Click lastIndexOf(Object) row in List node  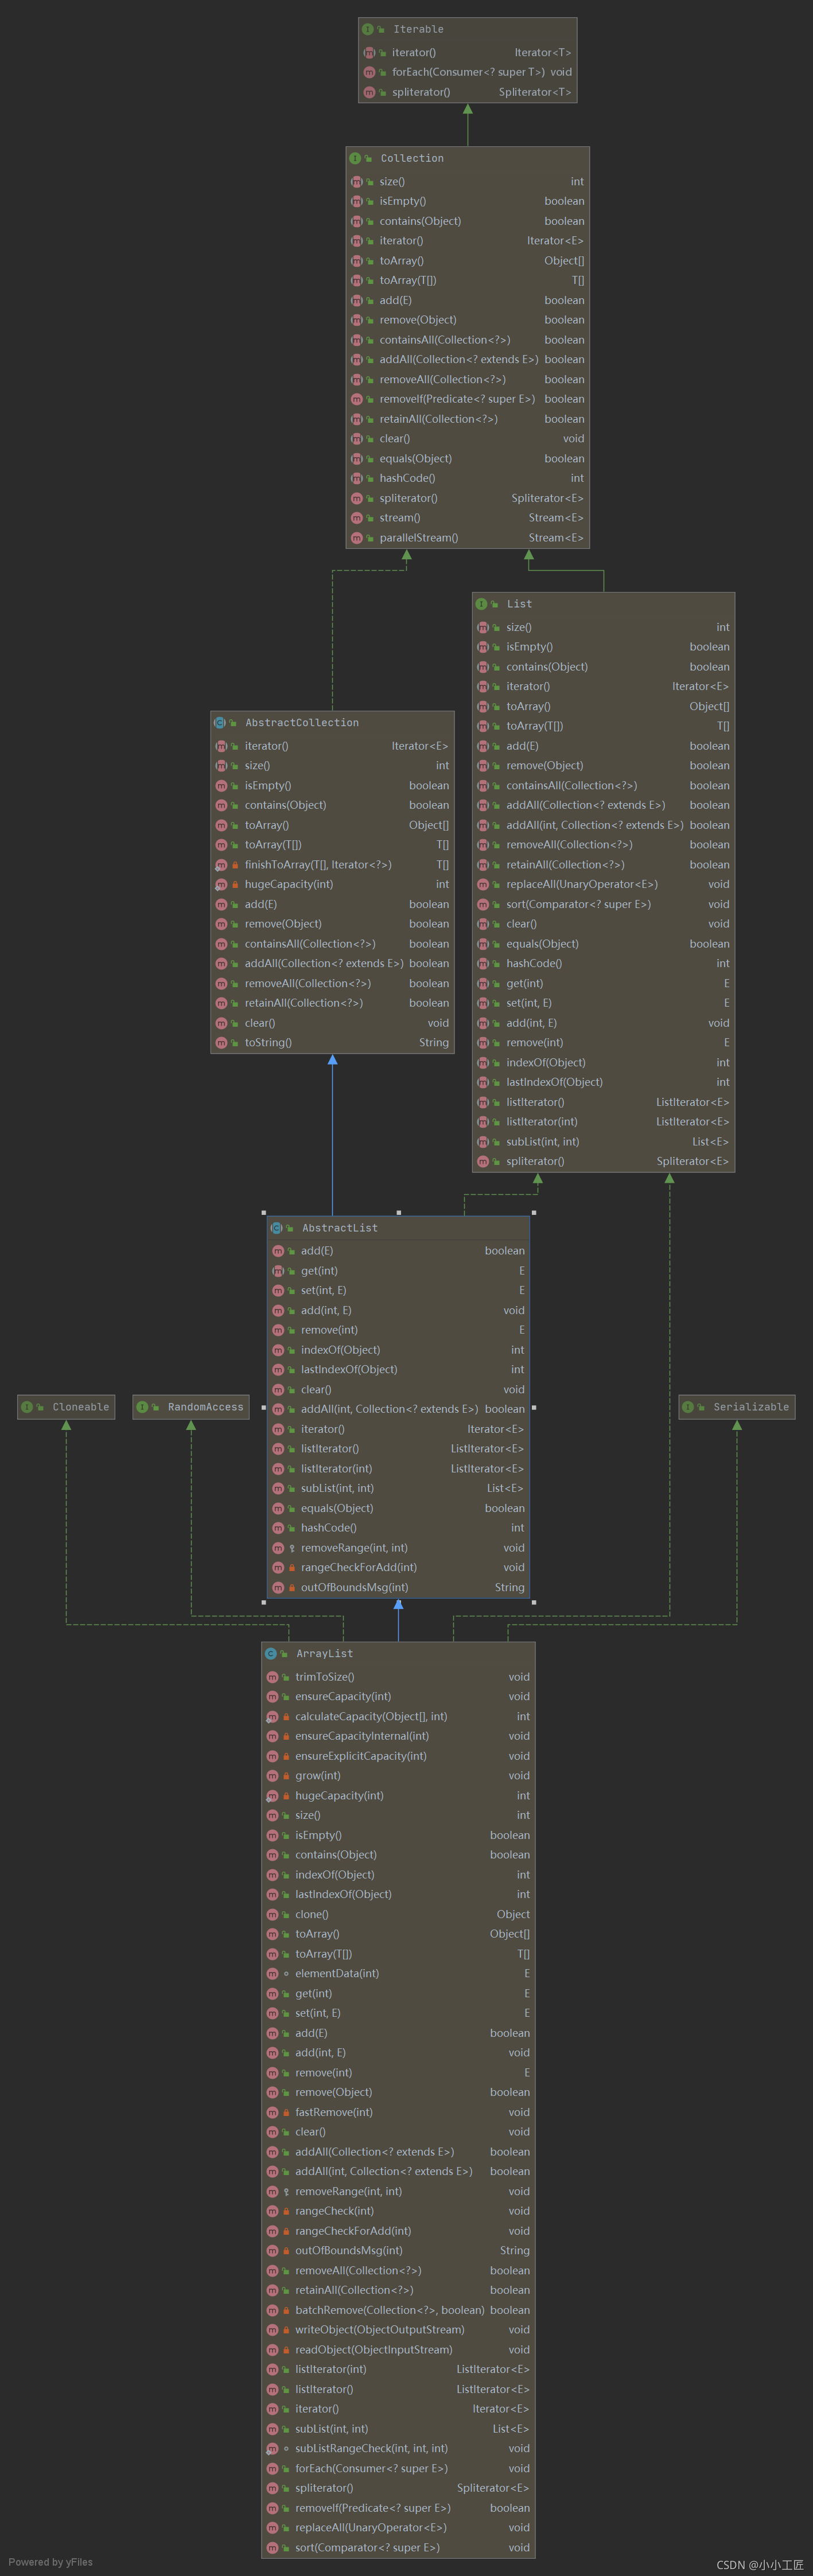coord(604,1082)
